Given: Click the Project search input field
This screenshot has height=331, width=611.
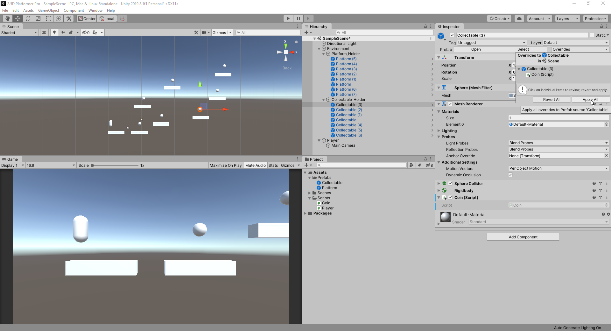Looking at the screenshot, I should (361, 165).
